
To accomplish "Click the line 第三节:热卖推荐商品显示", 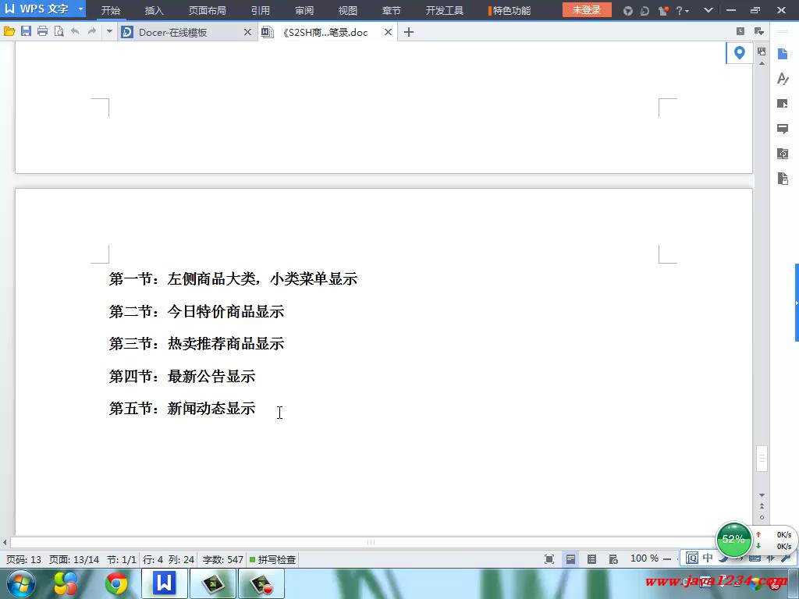I will tap(196, 343).
